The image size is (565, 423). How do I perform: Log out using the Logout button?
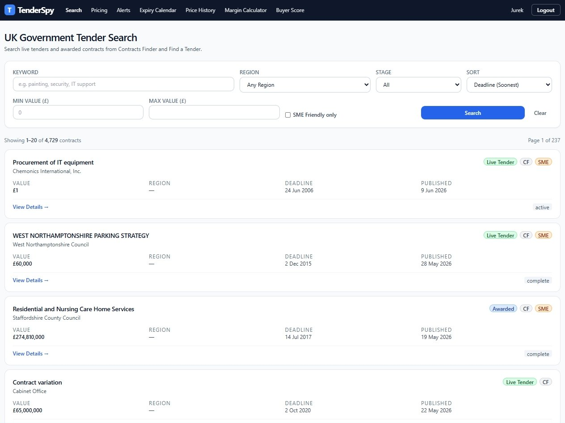pyautogui.click(x=546, y=10)
